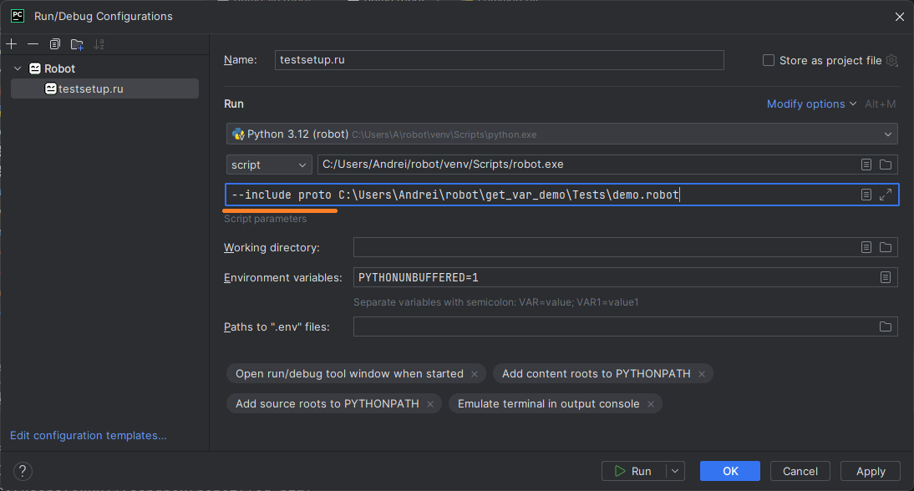The image size is (914, 491).
Task: Insert macros in script parameters
Action: pyautogui.click(x=866, y=195)
